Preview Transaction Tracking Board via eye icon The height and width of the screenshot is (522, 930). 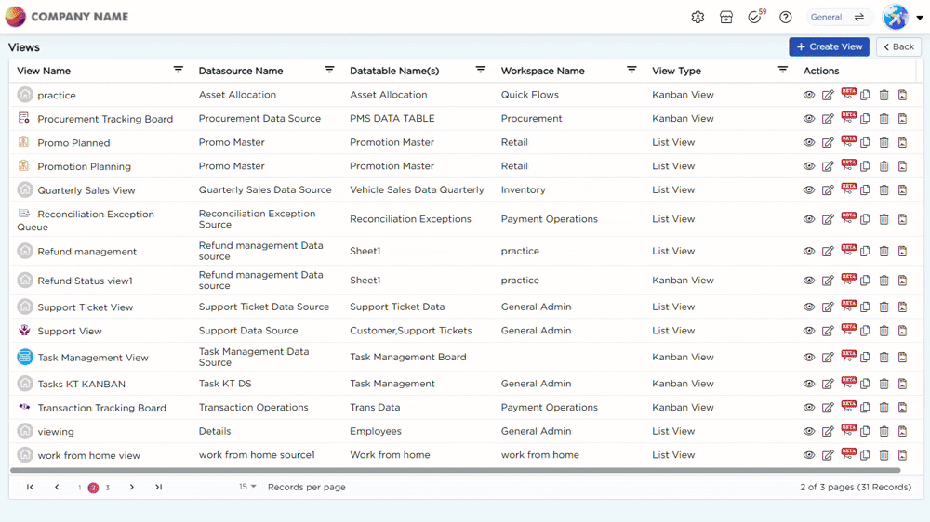pos(809,408)
